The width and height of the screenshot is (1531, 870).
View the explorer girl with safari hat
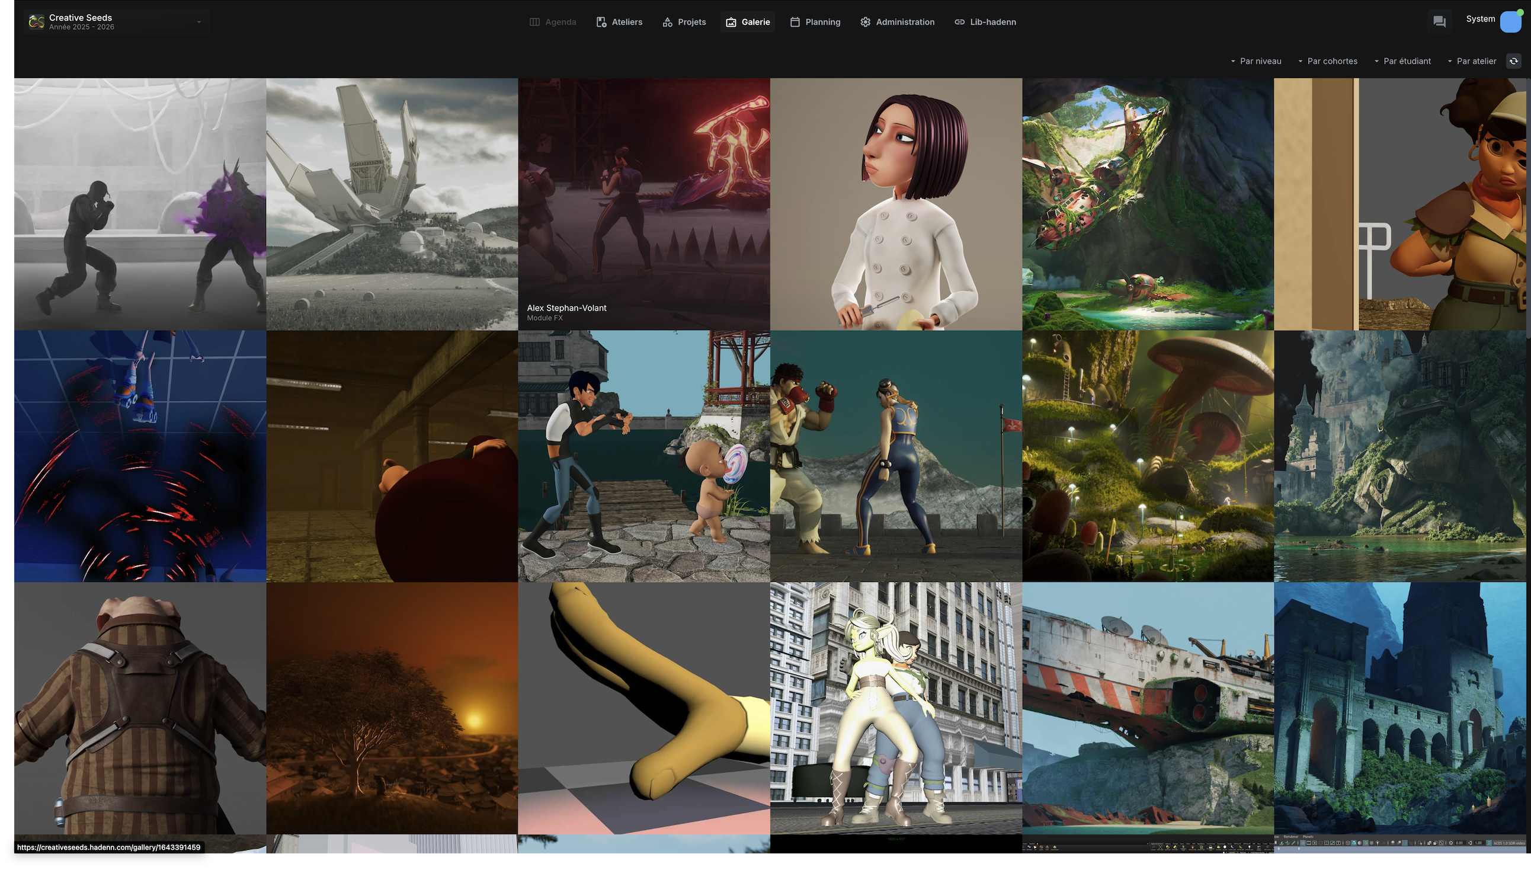pyautogui.click(x=1400, y=204)
